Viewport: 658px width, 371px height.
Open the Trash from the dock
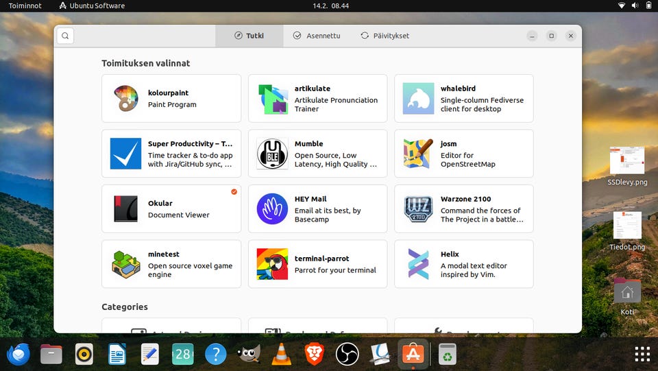[x=448, y=355]
